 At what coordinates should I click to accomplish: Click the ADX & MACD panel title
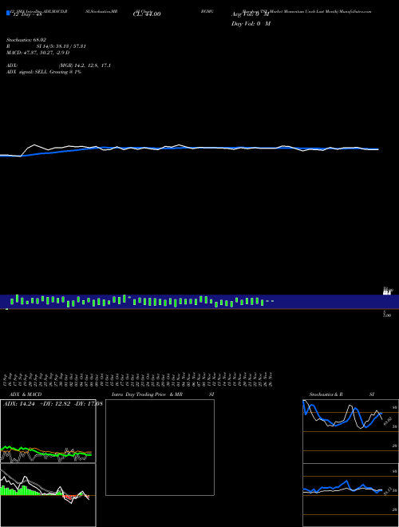[26, 394]
